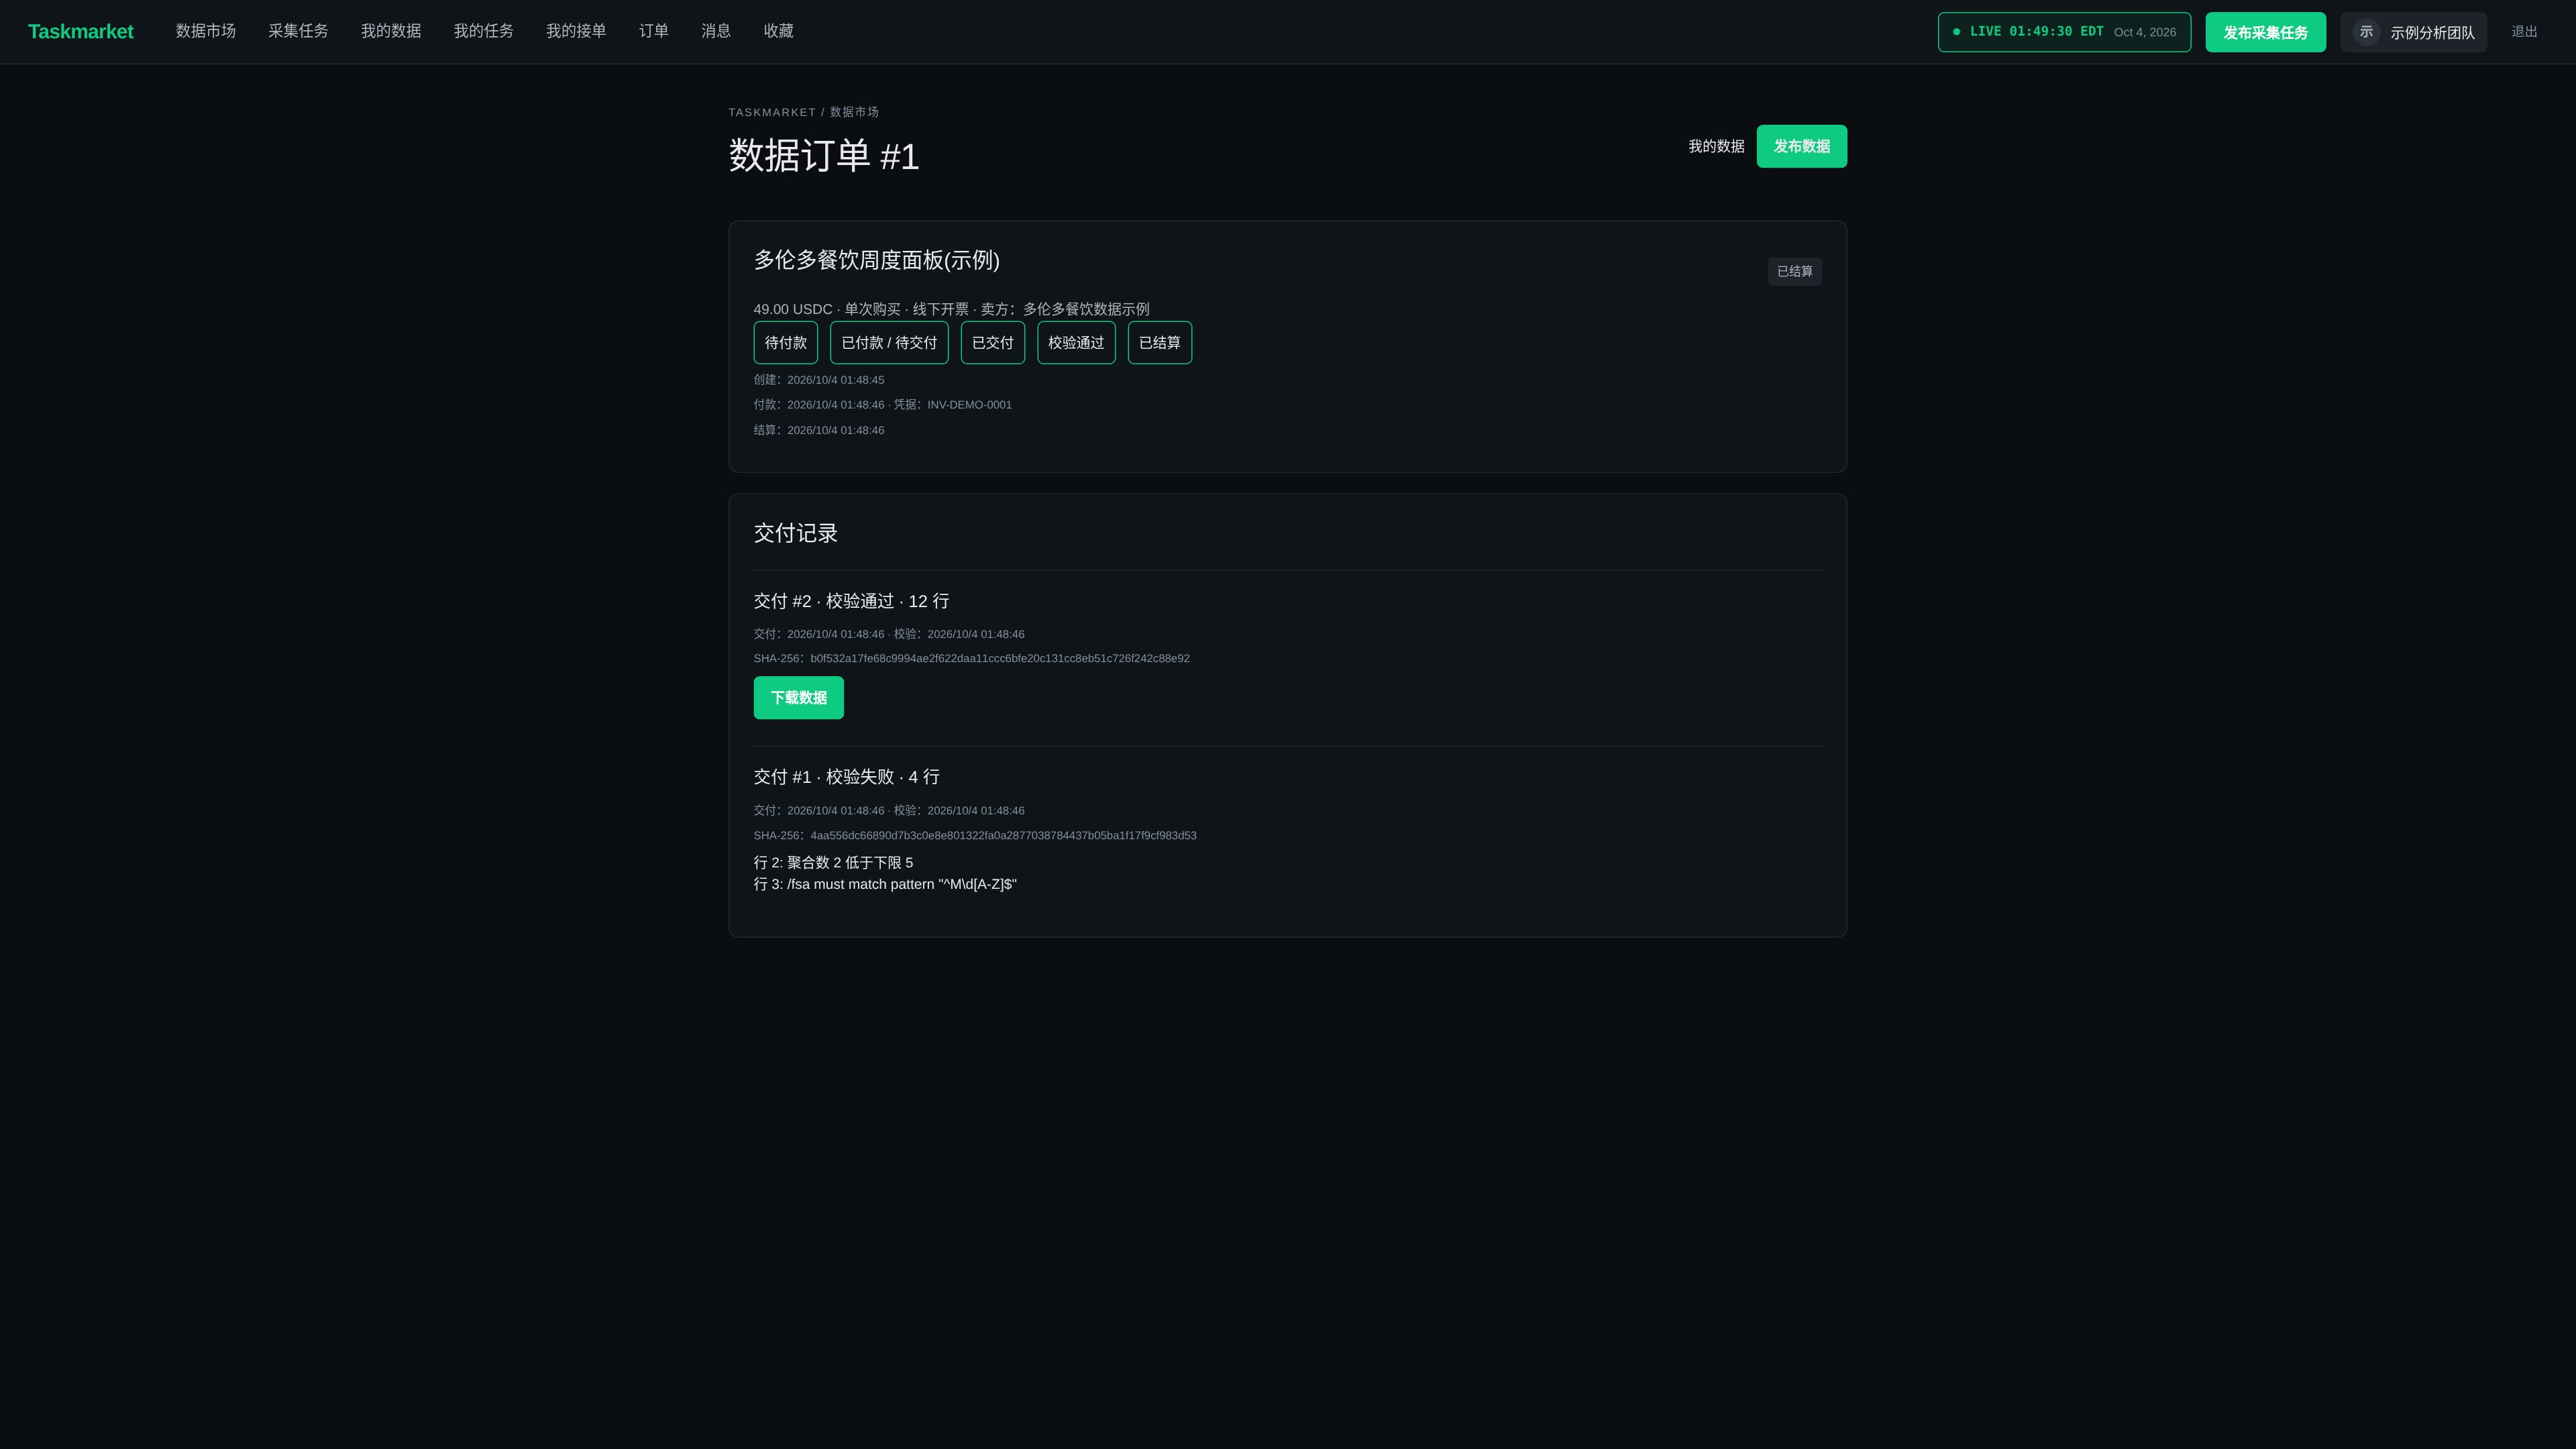Click the Taskmarket logo
The image size is (2576, 1449).
click(80, 31)
